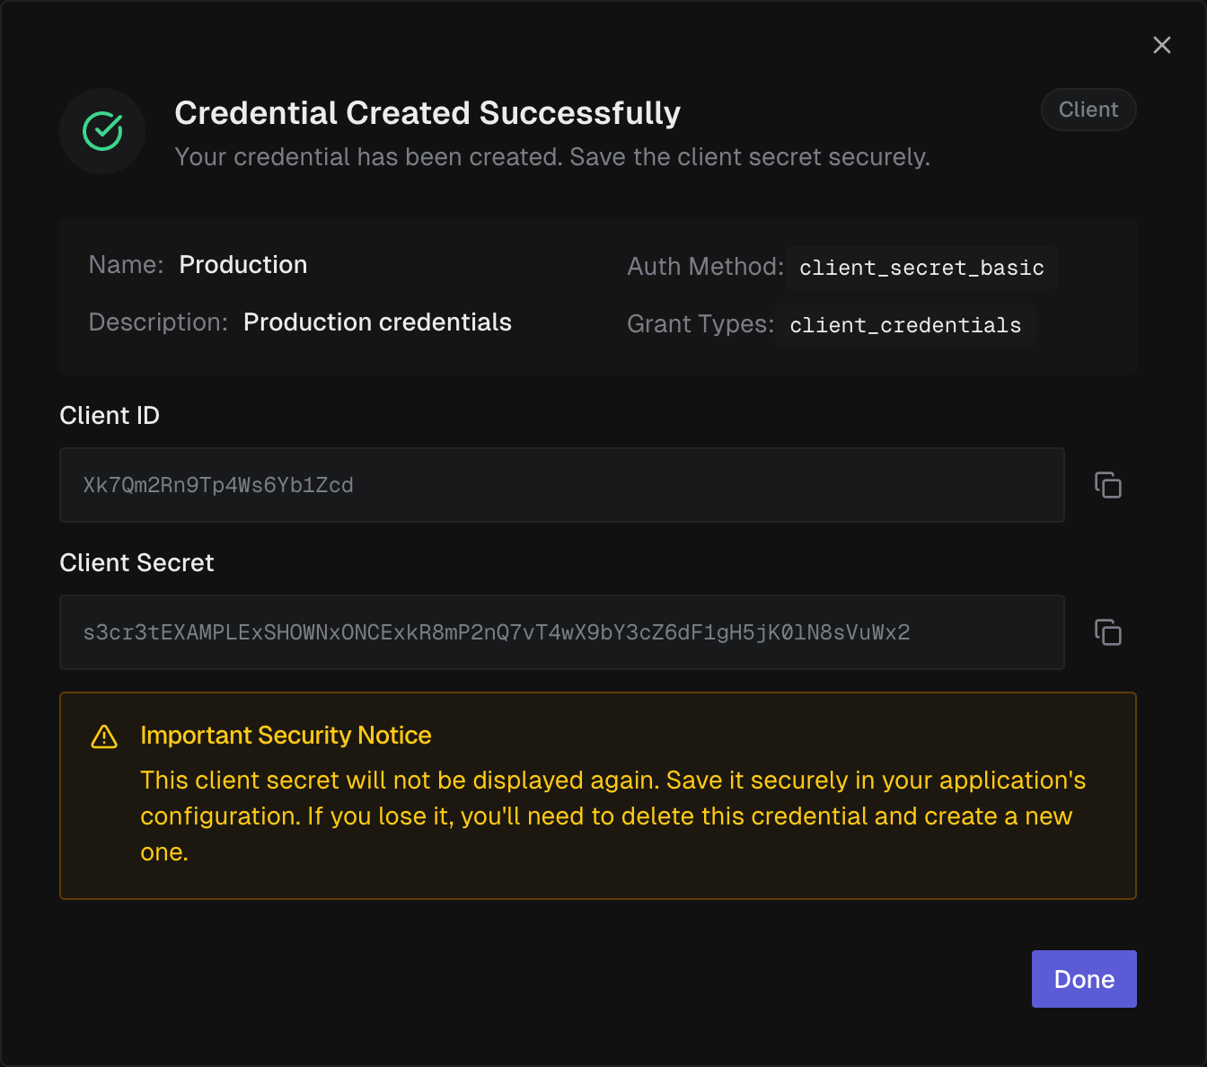The height and width of the screenshot is (1067, 1207).
Task: Close the dialog with the X icon
Action: tap(1162, 45)
